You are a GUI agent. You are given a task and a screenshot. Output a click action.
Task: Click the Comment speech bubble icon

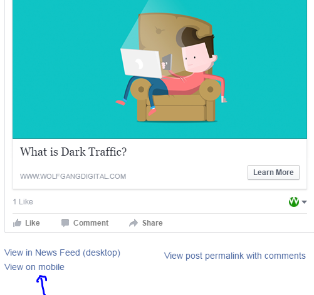[65, 223]
